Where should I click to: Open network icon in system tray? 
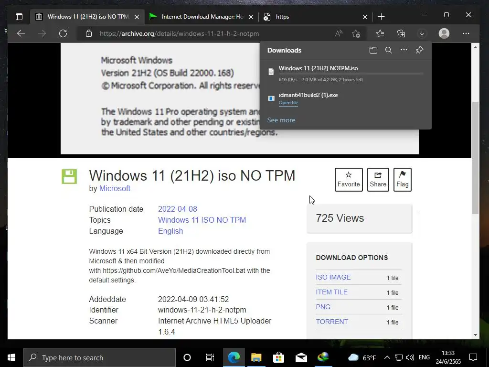click(399, 357)
